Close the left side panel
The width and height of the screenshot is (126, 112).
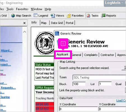point(24,23)
